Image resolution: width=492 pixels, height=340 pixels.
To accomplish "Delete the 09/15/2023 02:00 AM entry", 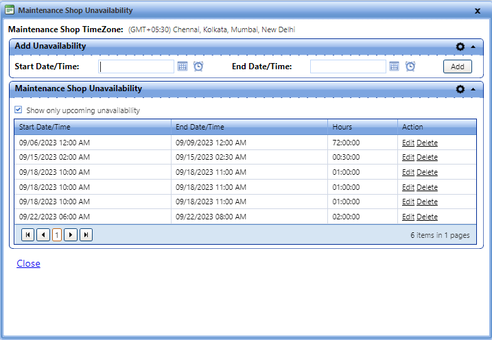I will click(x=427, y=157).
